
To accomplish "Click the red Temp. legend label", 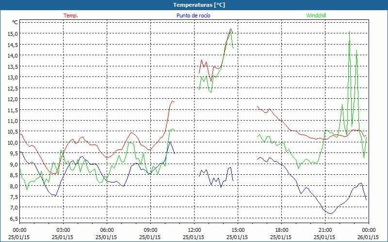I will [71, 15].
